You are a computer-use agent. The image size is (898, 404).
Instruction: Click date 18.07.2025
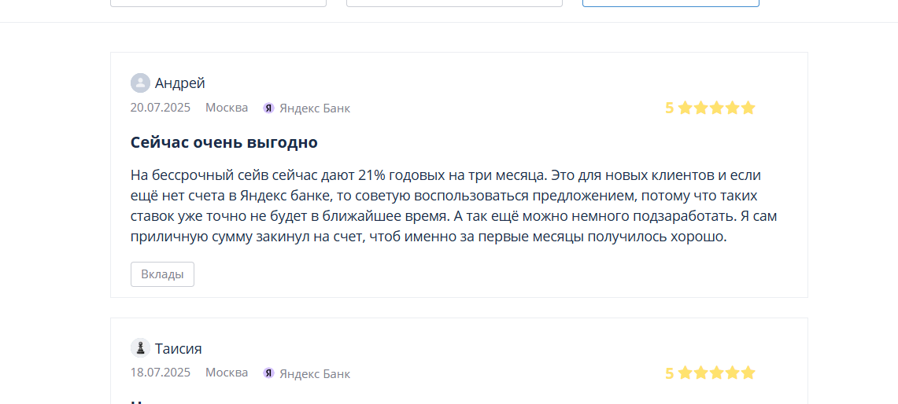coord(161,373)
